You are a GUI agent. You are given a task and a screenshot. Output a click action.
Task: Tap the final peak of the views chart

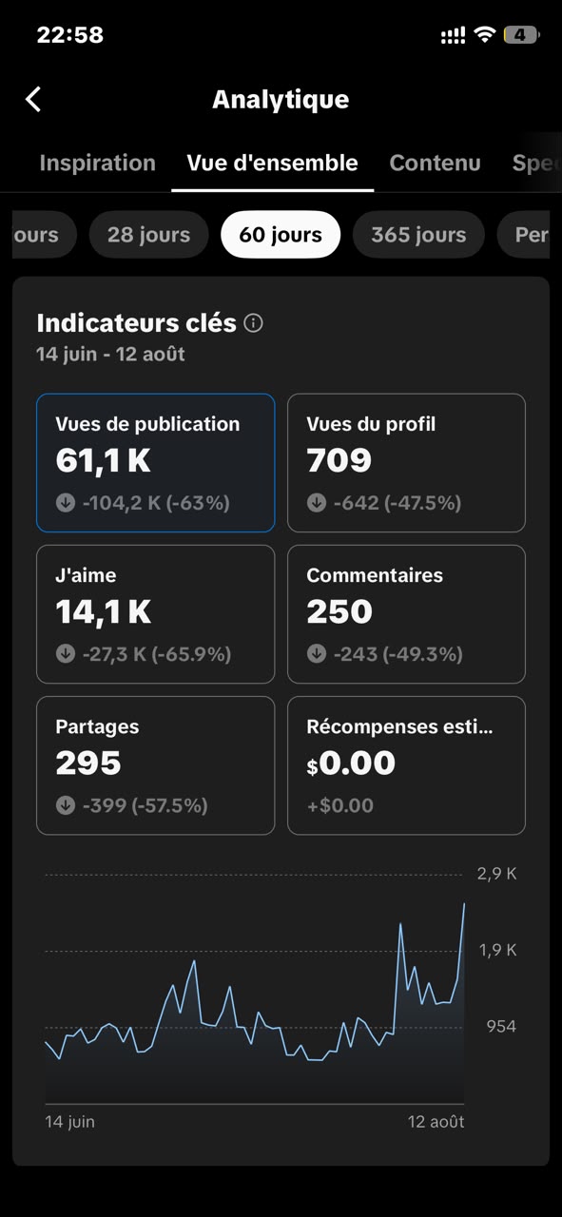click(464, 904)
